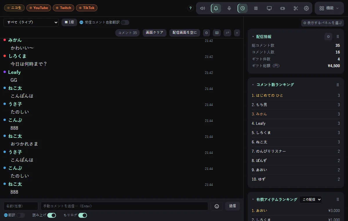Image resolution: width=348 pixels, height=221 pixels.
Task: Toggle the YouTube platform chip
Action: tap(39, 8)
